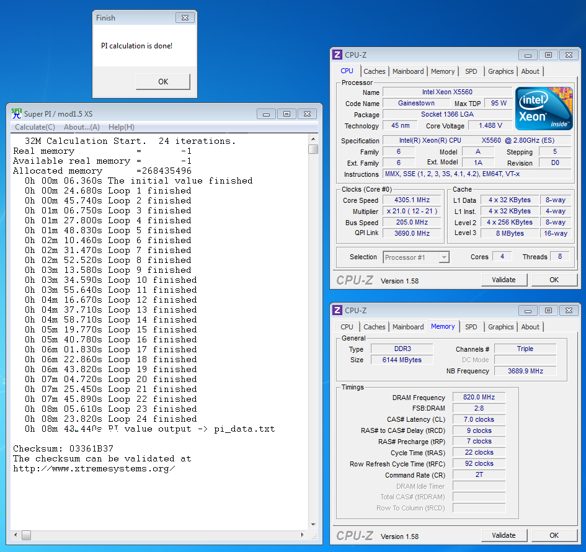Image resolution: width=586 pixels, height=552 pixels.
Task: Minimize the Super PI window
Action: 266,114
